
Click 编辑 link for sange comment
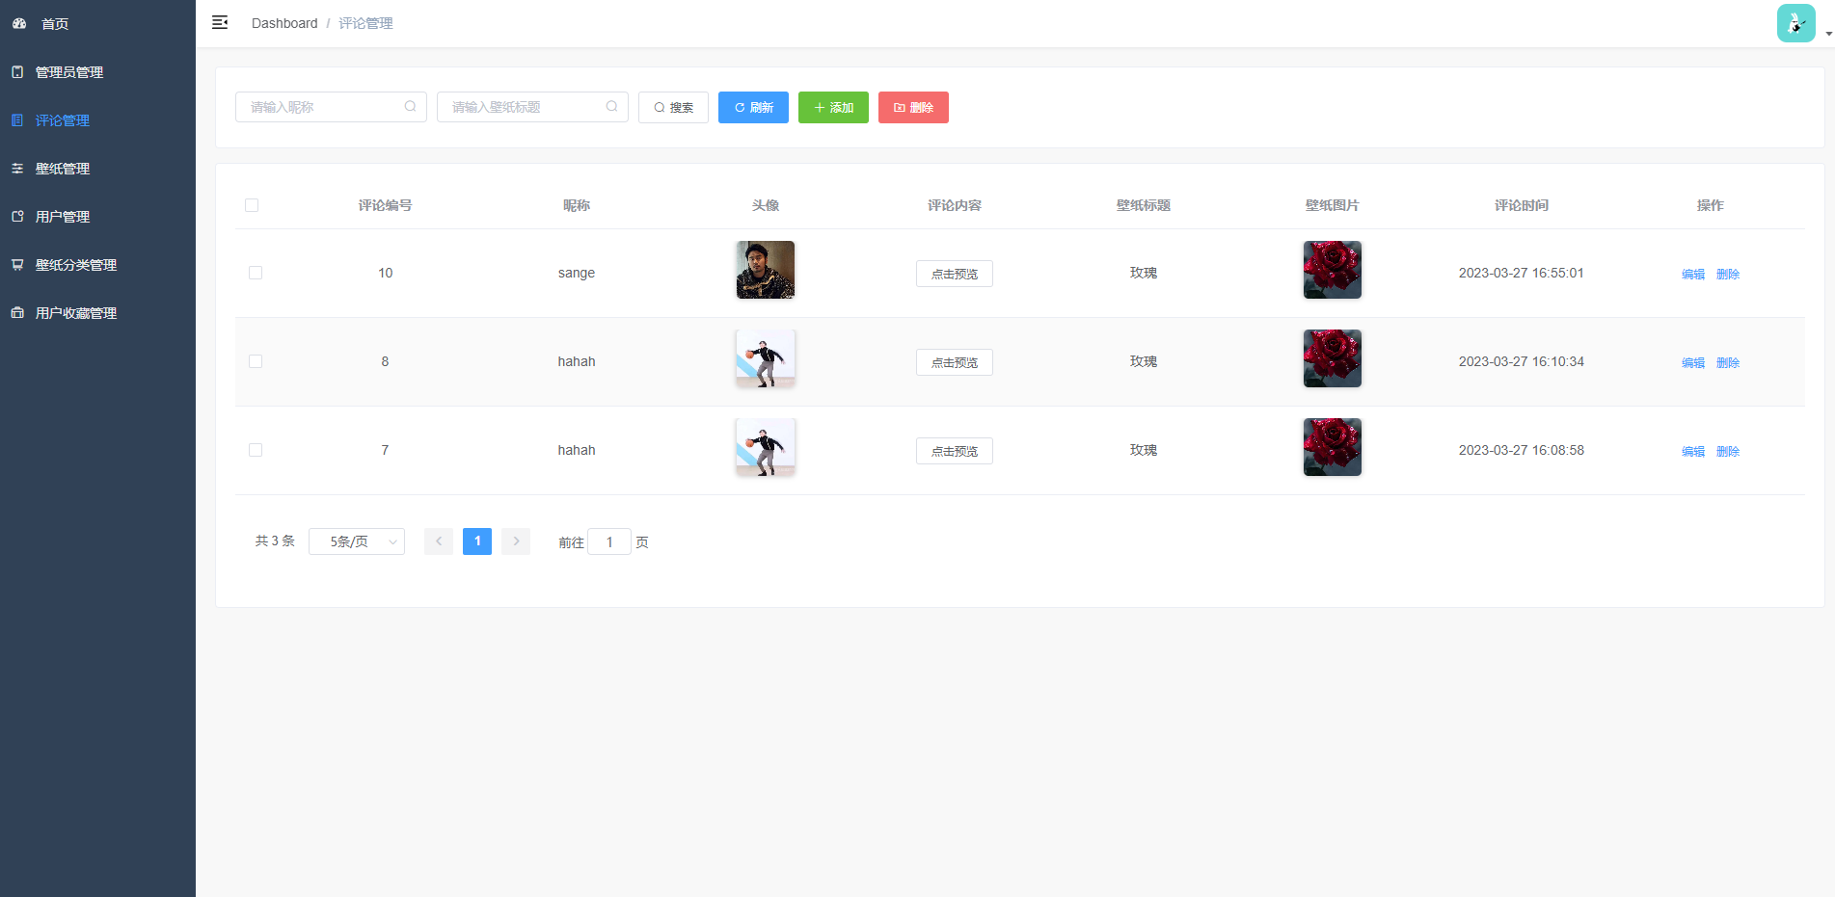1692,275
